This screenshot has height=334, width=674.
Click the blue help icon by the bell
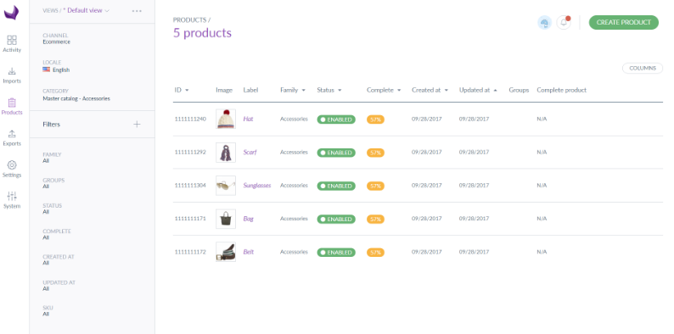coord(545,22)
